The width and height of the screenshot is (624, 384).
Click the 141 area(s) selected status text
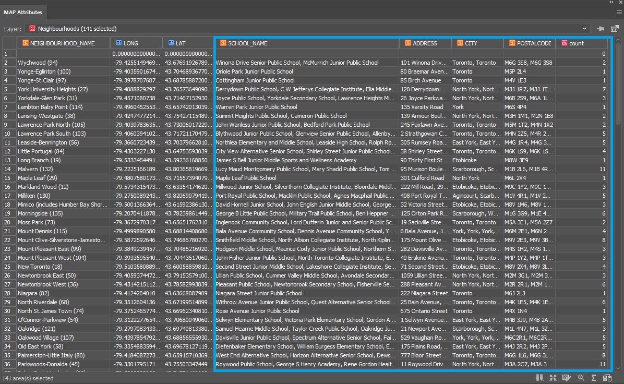click(28, 378)
